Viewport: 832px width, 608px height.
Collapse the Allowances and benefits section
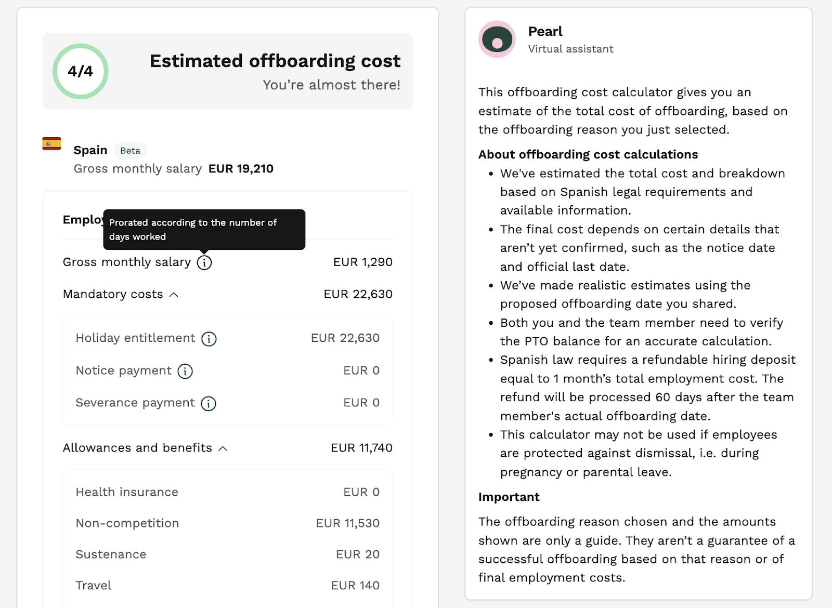pyautogui.click(x=223, y=448)
